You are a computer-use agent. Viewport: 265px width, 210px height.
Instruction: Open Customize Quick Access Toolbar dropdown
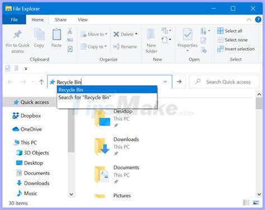26,69
